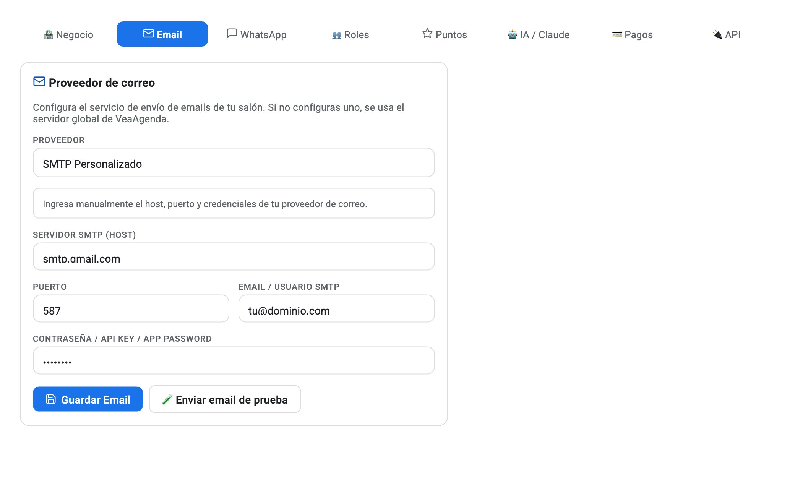Click Enviar email de prueba button
Image resolution: width=795 pixels, height=503 pixels.
[x=225, y=399]
